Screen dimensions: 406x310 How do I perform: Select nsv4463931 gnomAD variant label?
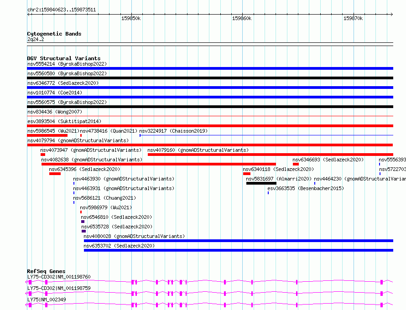coord(124,188)
